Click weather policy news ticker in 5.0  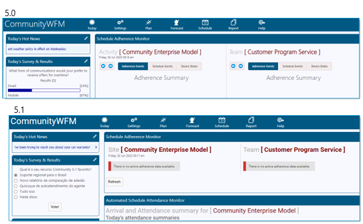coord(37,49)
